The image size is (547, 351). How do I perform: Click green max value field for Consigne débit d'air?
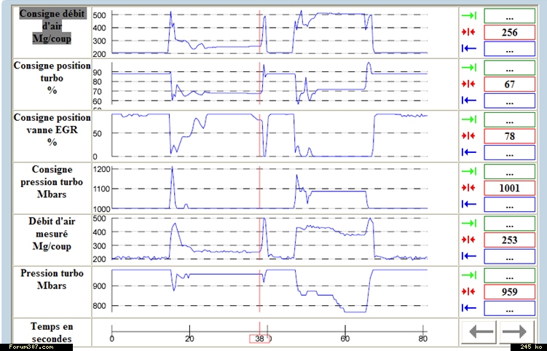(509, 16)
